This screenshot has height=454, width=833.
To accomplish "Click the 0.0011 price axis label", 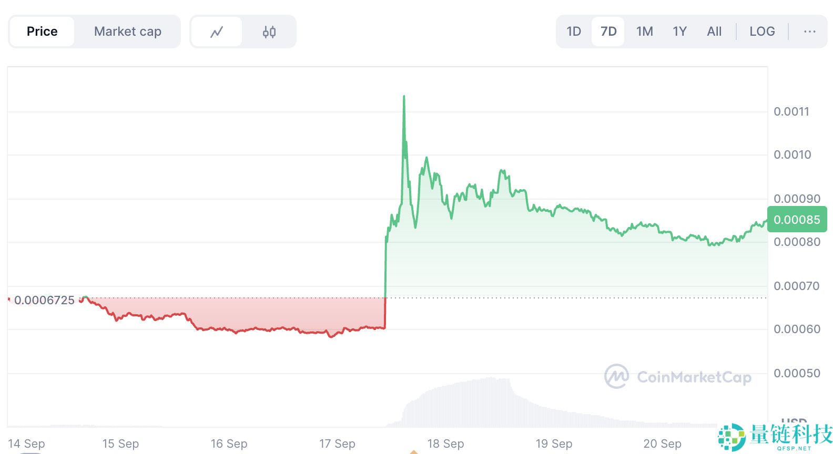I will 791,111.
